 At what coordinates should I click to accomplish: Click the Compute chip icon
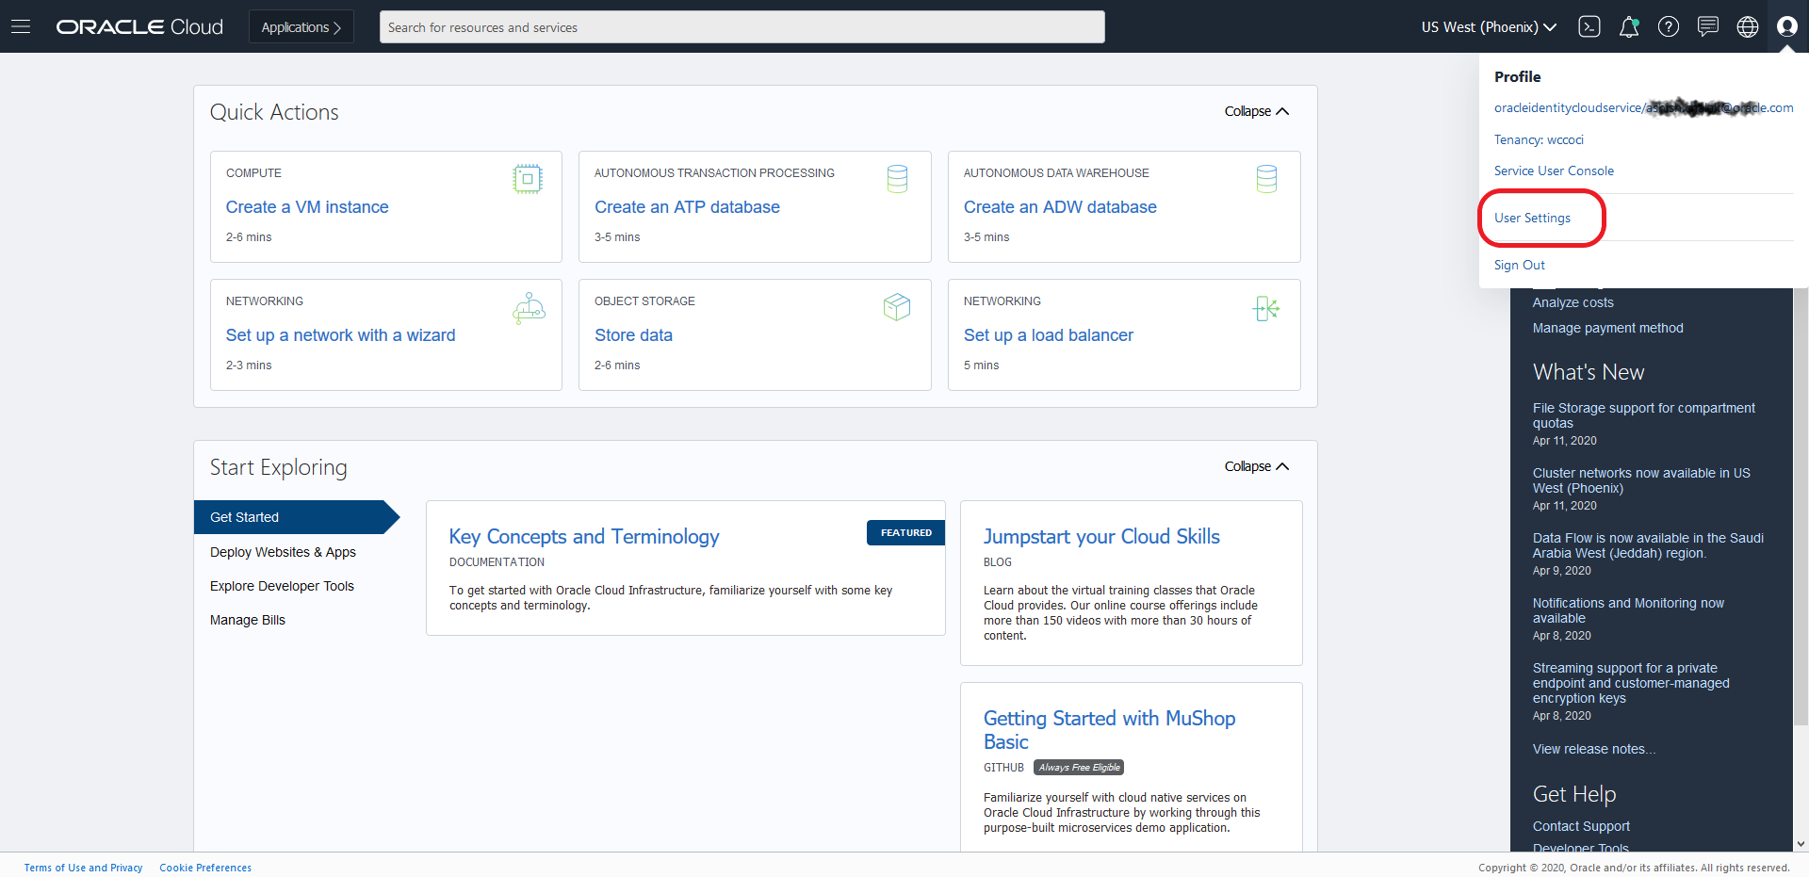528,179
